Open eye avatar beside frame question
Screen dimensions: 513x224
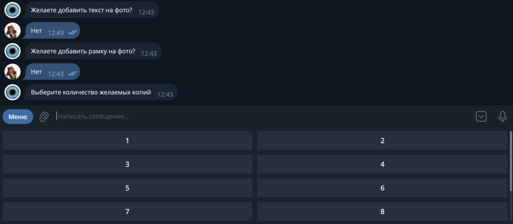tap(13, 51)
